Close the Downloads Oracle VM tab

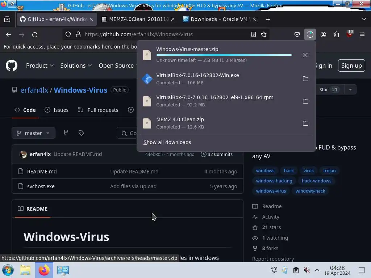coord(254,19)
